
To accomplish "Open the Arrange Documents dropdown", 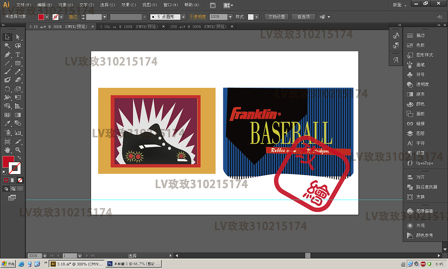I will 228,5.
